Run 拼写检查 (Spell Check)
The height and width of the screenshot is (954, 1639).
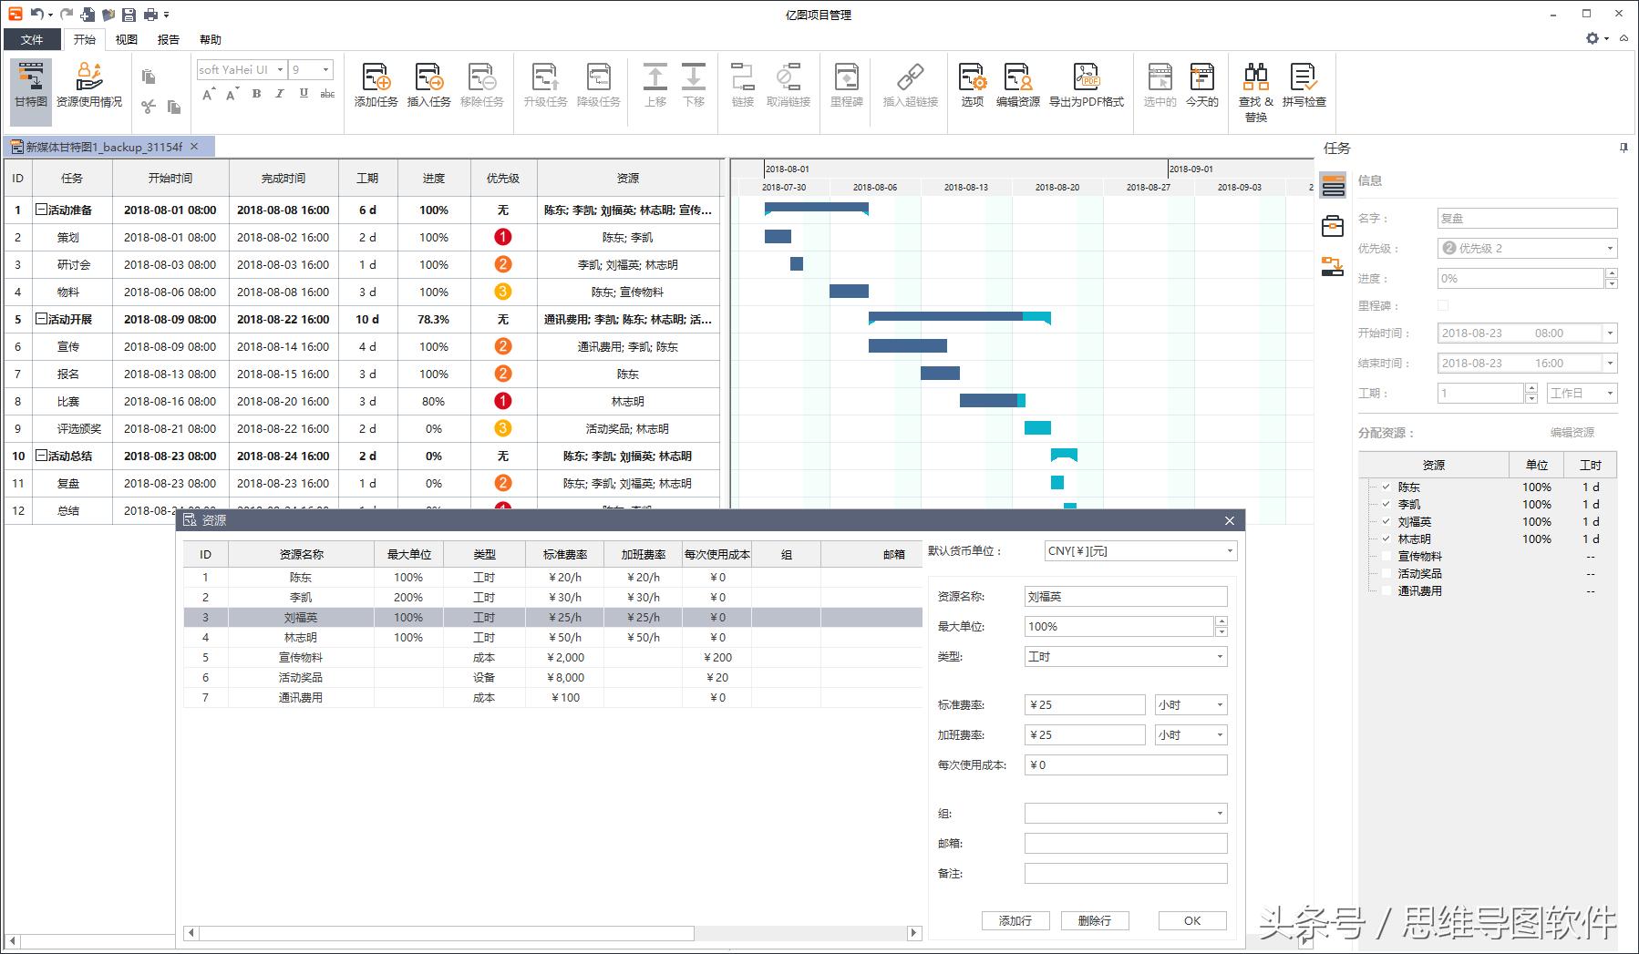tap(1304, 85)
